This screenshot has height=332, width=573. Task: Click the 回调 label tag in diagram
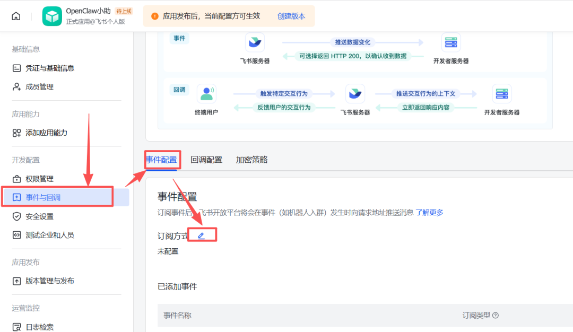tap(179, 90)
